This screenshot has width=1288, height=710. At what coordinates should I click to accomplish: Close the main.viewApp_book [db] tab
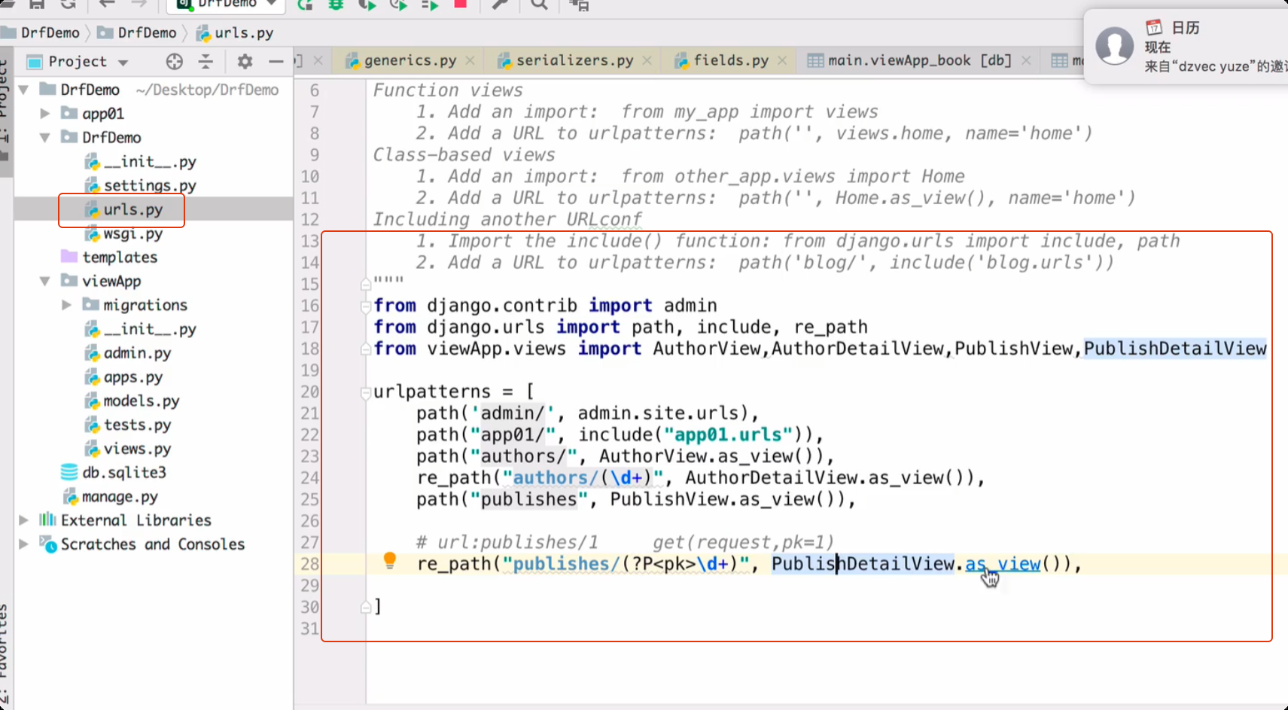1026,60
